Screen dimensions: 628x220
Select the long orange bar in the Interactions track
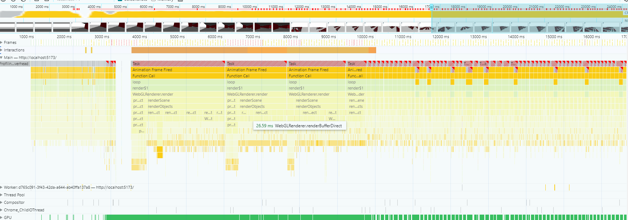[x=254, y=50]
